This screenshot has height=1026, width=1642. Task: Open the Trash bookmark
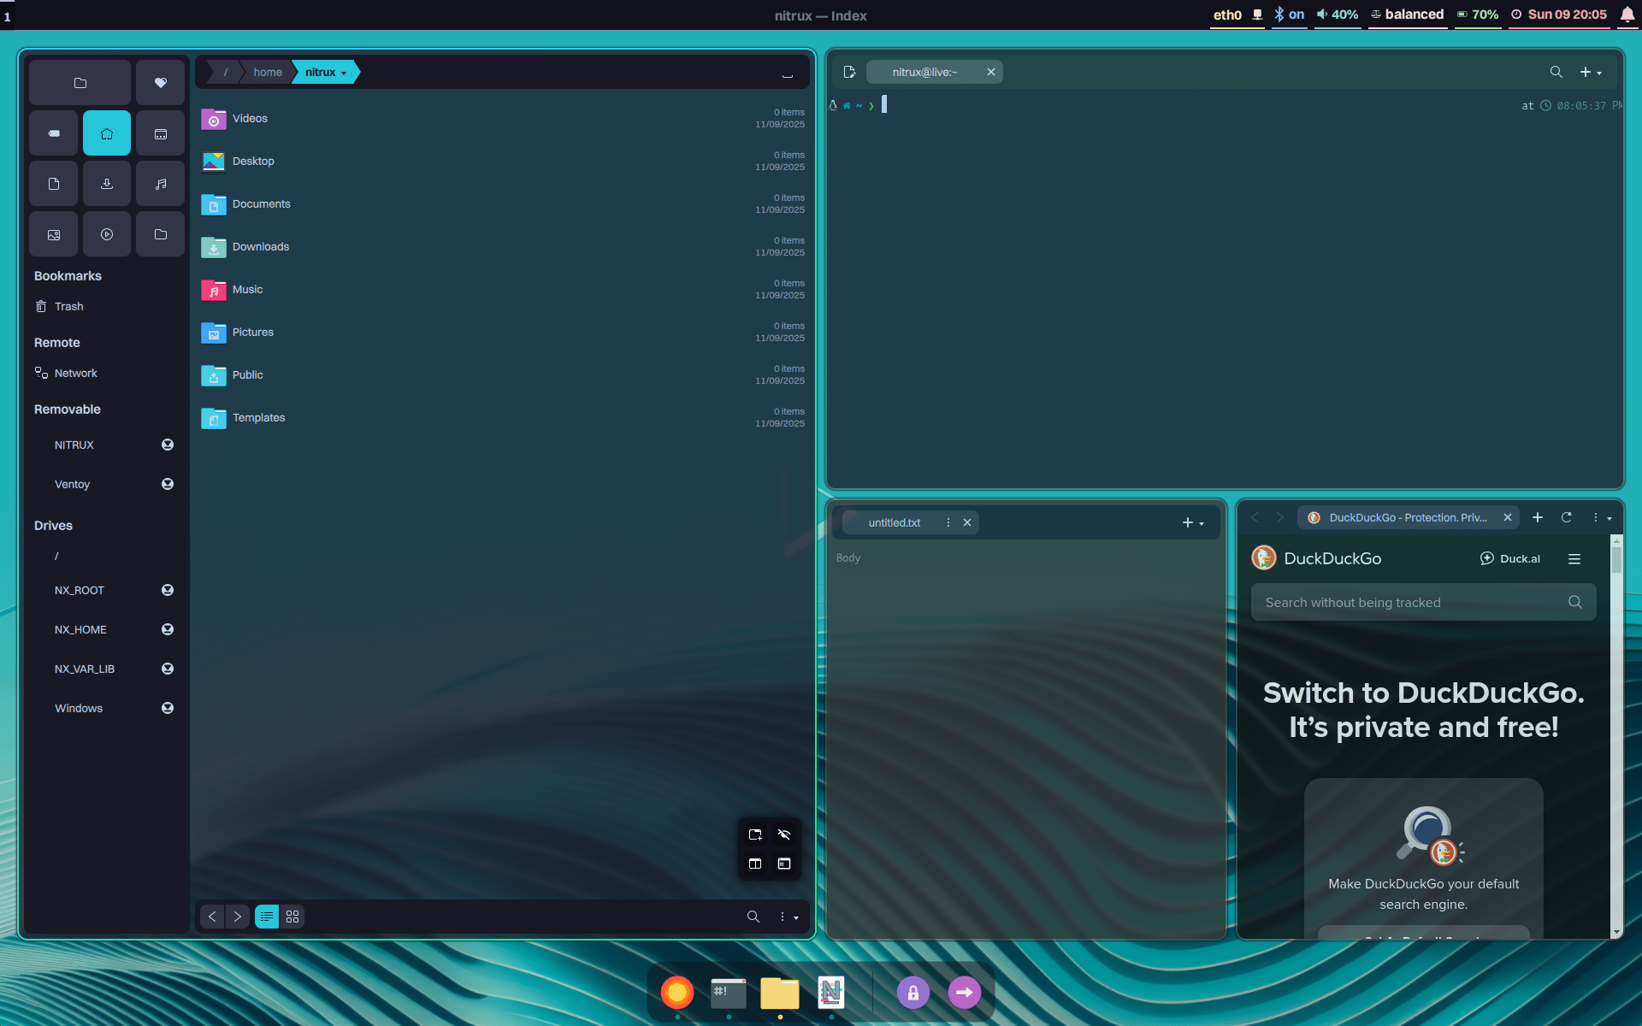click(x=68, y=306)
